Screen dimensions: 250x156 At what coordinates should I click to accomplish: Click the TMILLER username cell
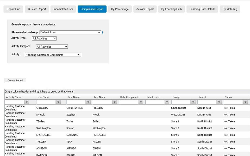click(41, 142)
